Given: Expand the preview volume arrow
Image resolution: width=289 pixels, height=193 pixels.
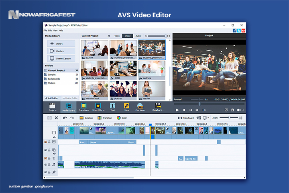Looking at the screenshot, I should tap(243, 110).
